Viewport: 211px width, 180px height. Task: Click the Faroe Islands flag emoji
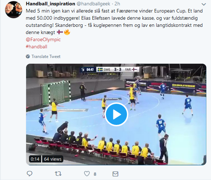pyautogui.click(x=60, y=32)
